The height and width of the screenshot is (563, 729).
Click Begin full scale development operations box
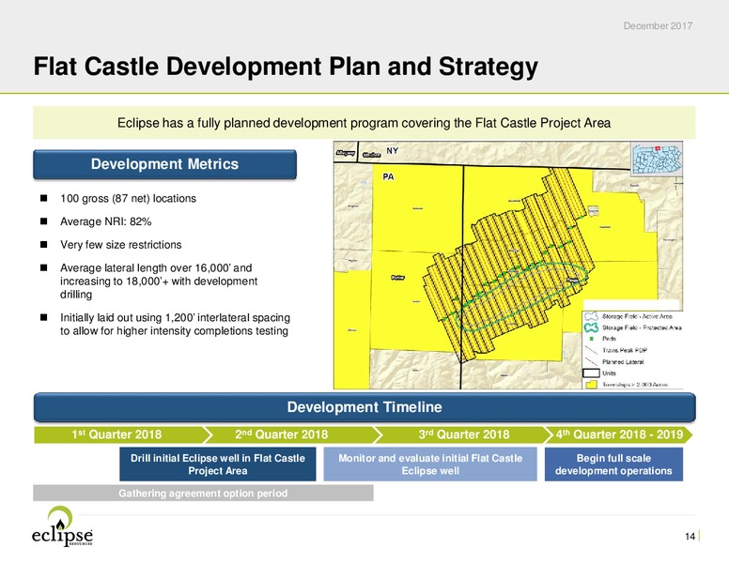[613, 464]
